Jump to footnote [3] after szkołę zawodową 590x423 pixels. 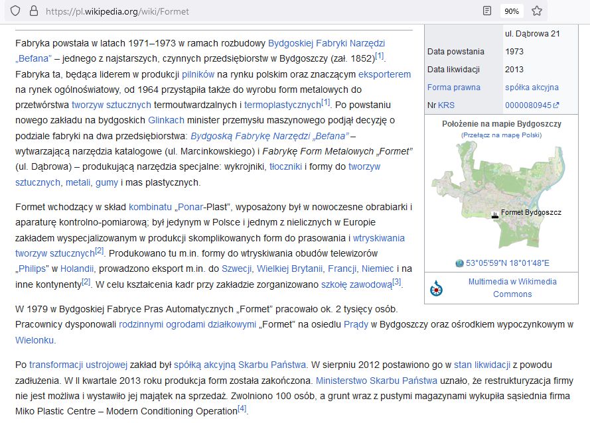tap(397, 282)
